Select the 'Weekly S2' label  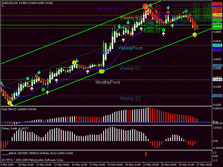(130, 98)
